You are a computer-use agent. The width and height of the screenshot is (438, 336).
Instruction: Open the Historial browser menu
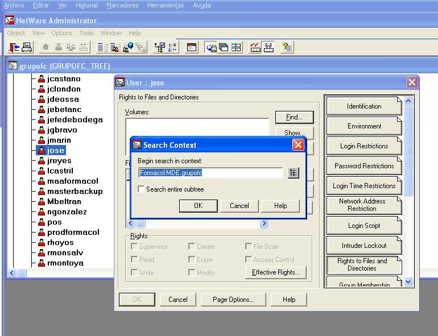pyautogui.click(x=86, y=5)
